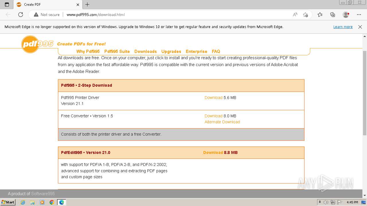Dismiss the Edge unsupported notification bar
The image size is (367, 206).
[360, 27]
